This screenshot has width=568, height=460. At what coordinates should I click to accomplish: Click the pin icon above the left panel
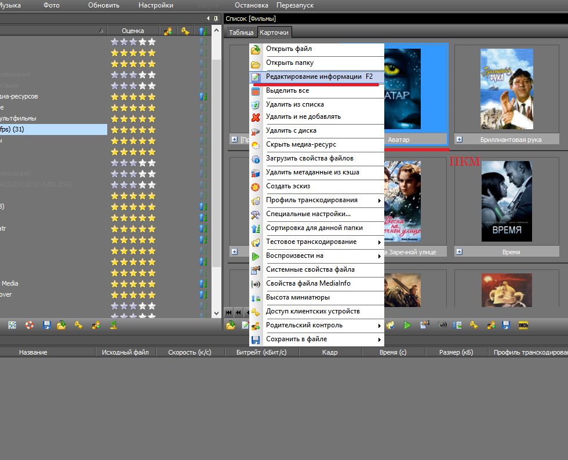click(217, 19)
